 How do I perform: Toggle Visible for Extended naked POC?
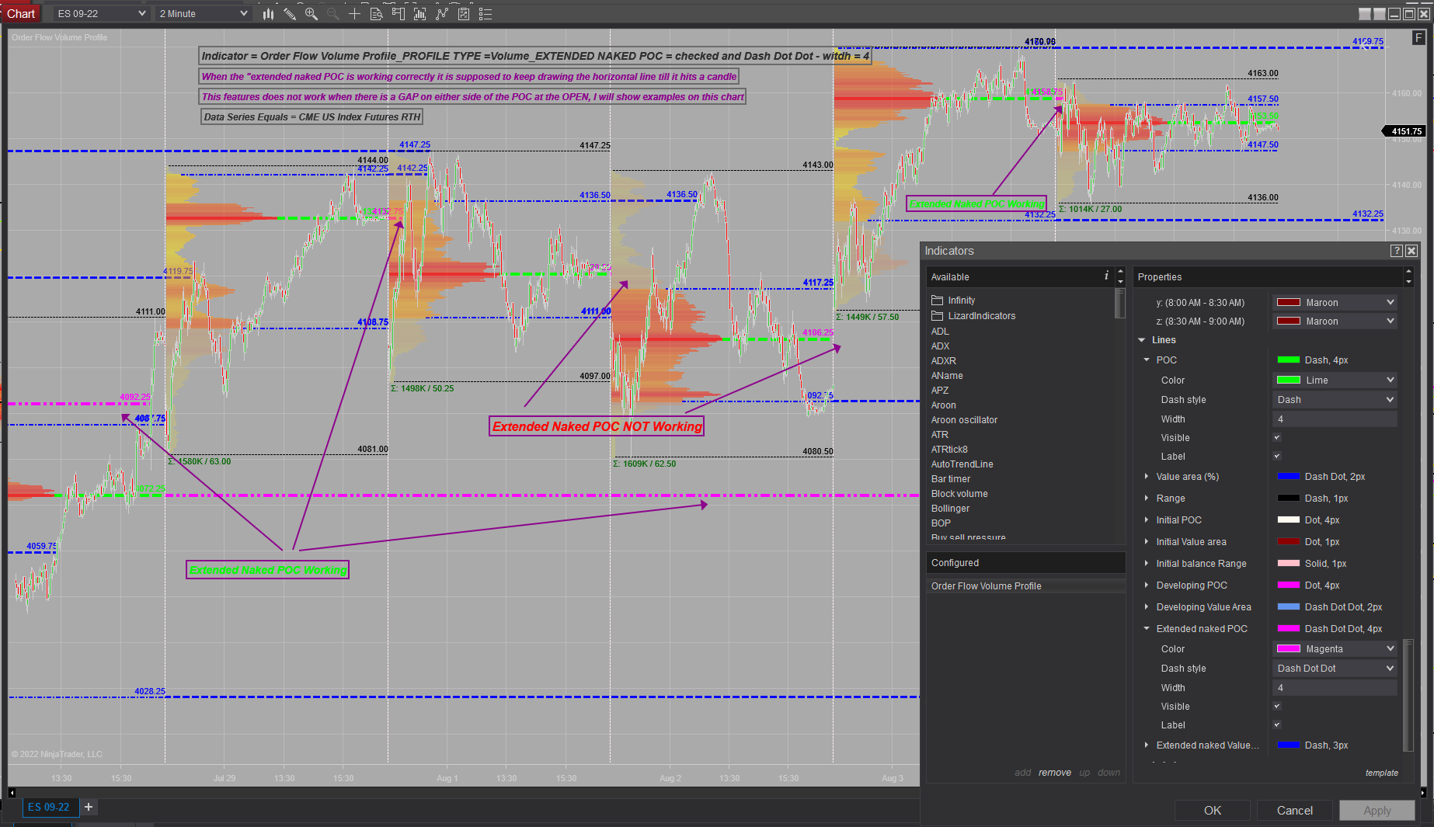[1277, 706]
